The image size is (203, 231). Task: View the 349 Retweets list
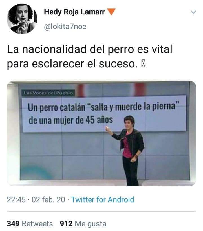30,224
